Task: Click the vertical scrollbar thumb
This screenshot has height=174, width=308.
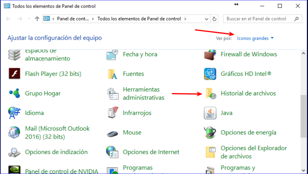Action: click(304, 116)
